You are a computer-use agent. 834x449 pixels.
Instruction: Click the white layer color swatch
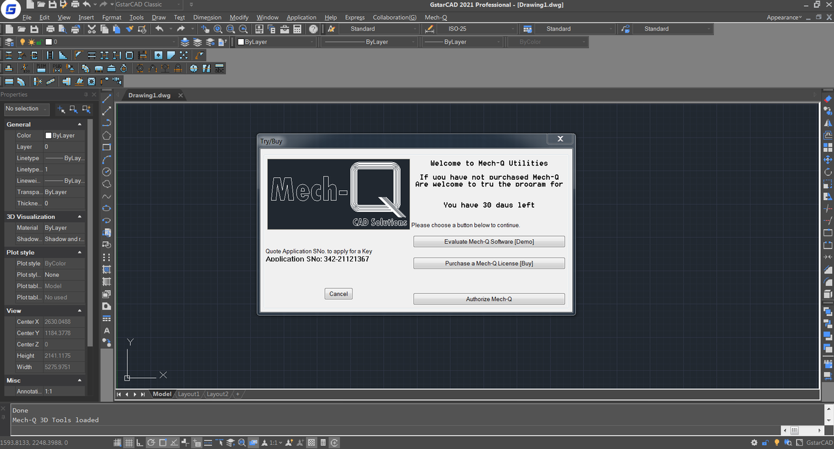pos(48,42)
